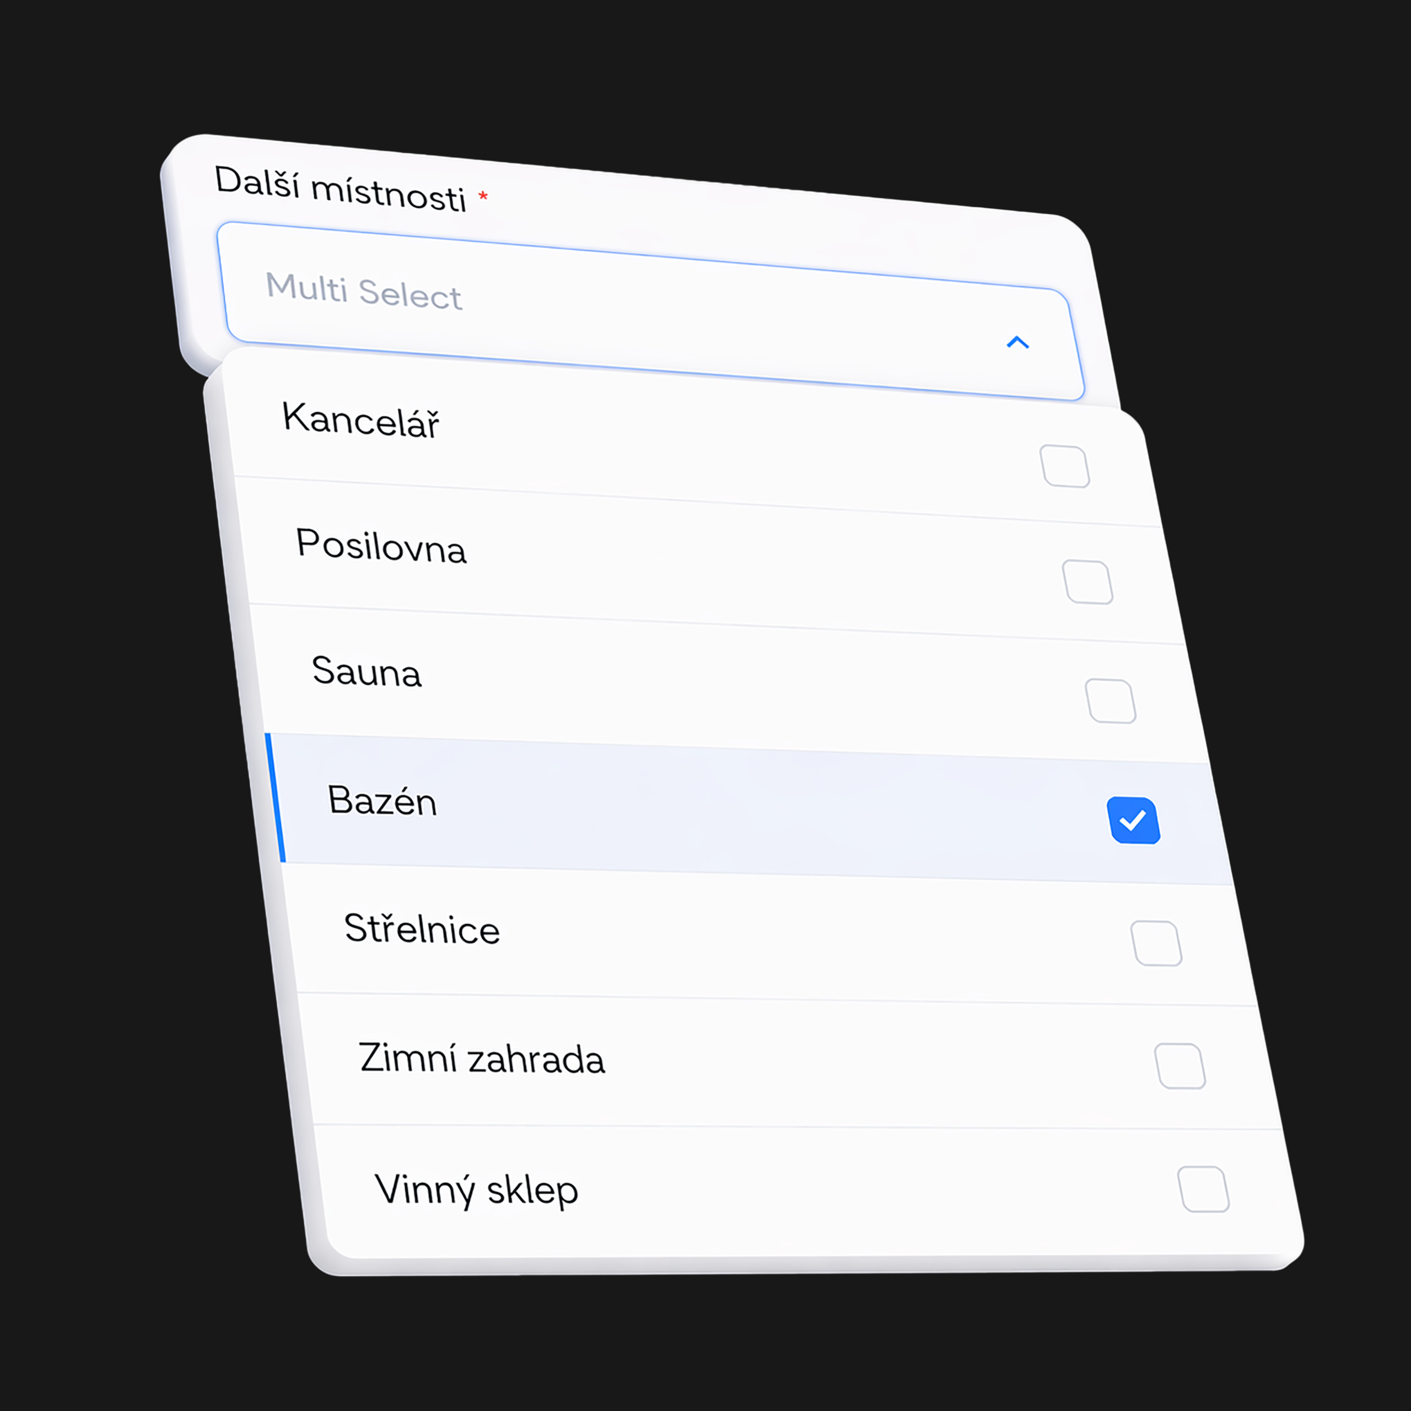Tick the Střelnice checkbox

click(1156, 943)
